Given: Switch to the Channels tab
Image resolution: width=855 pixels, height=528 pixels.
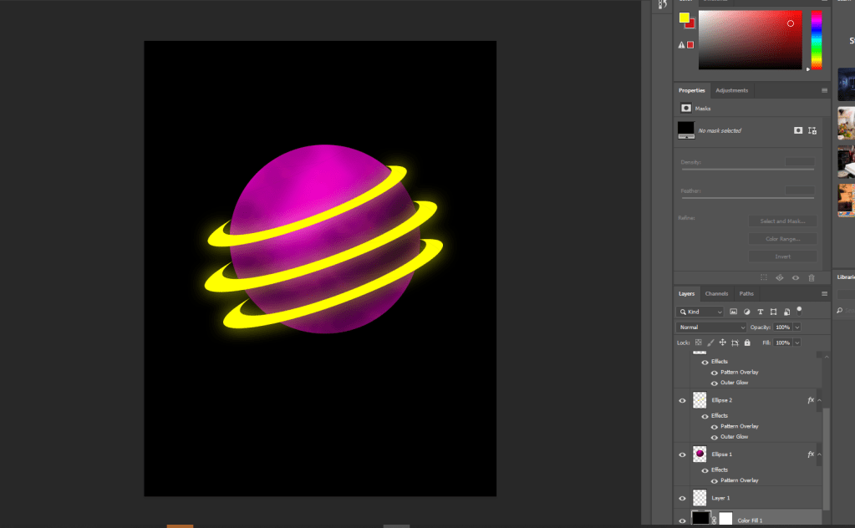Looking at the screenshot, I should point(716,293).
